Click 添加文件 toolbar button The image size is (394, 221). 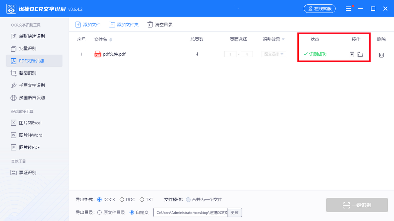coord(88,25)
